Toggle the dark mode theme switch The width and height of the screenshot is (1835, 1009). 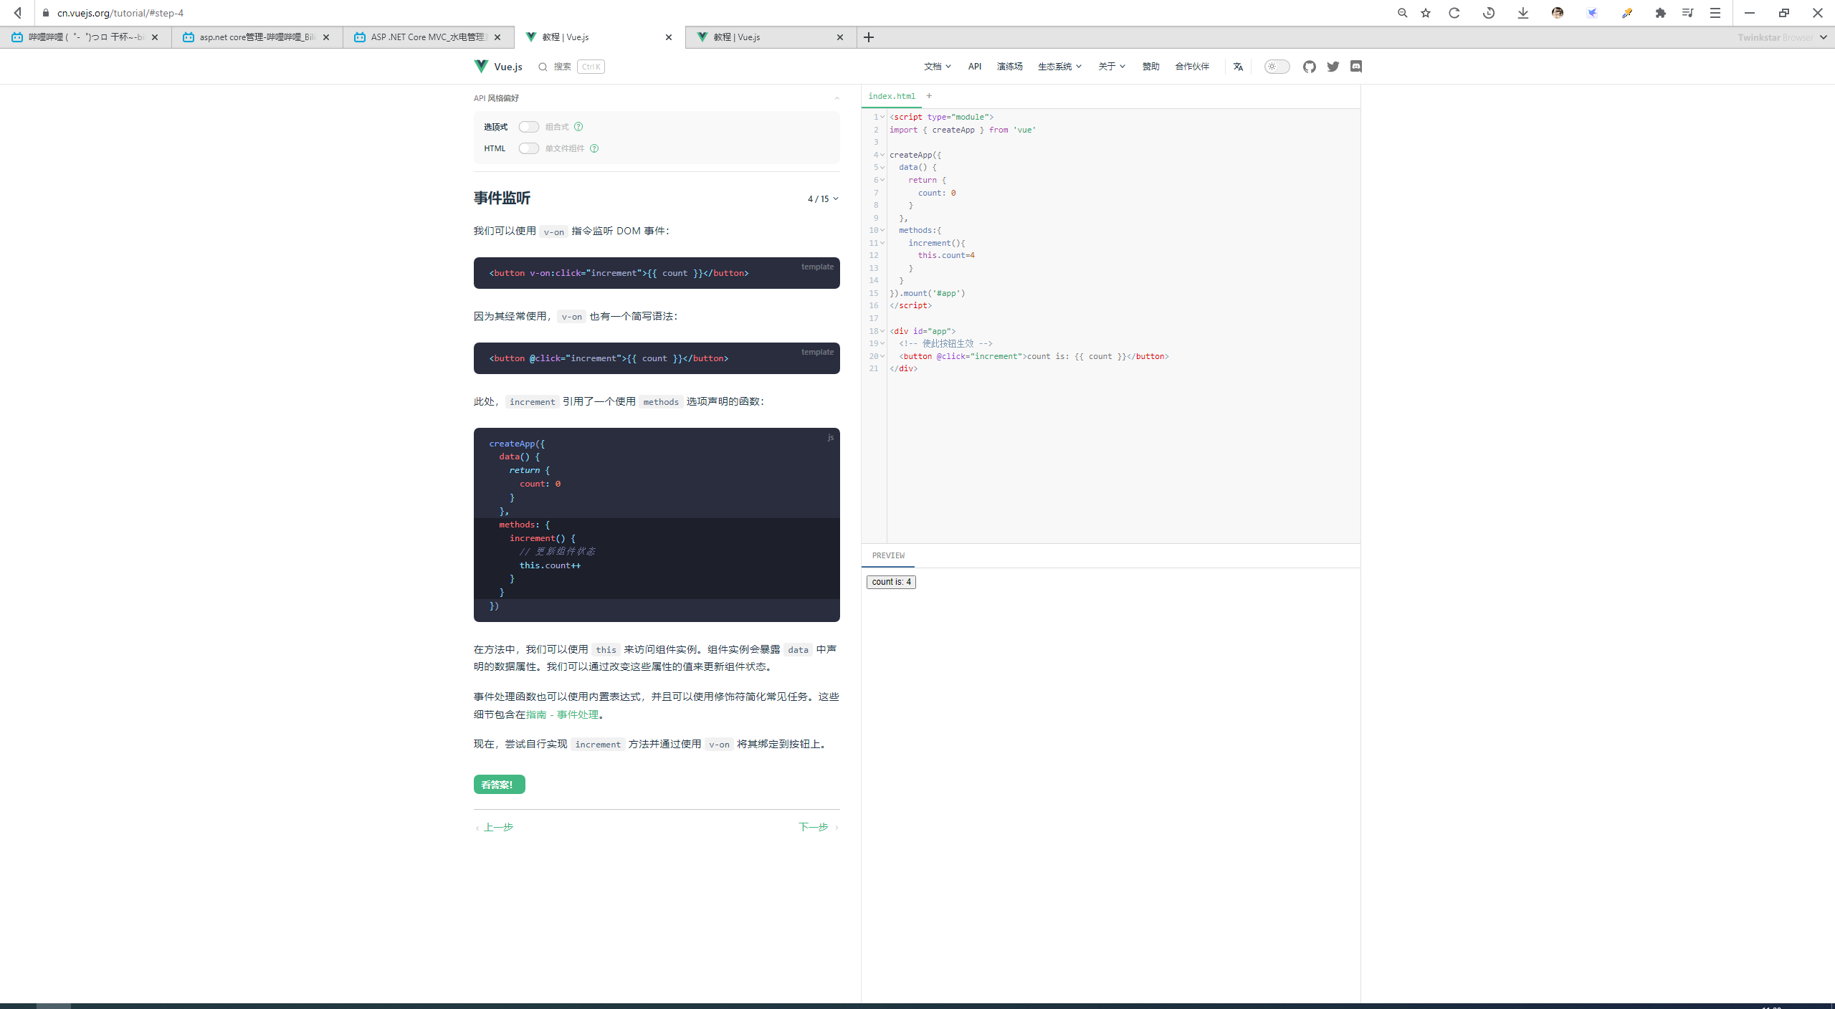(1277, 67)
